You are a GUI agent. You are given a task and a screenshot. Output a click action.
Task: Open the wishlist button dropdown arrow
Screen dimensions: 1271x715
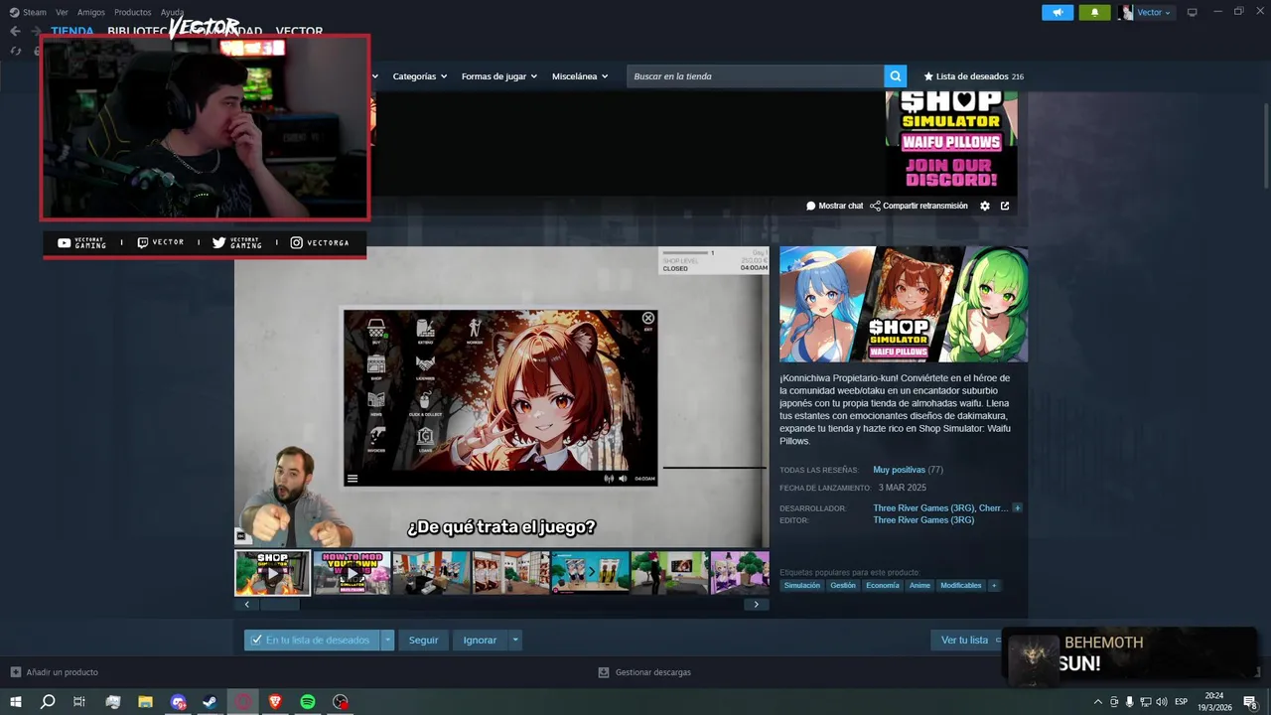pos(387,641)
